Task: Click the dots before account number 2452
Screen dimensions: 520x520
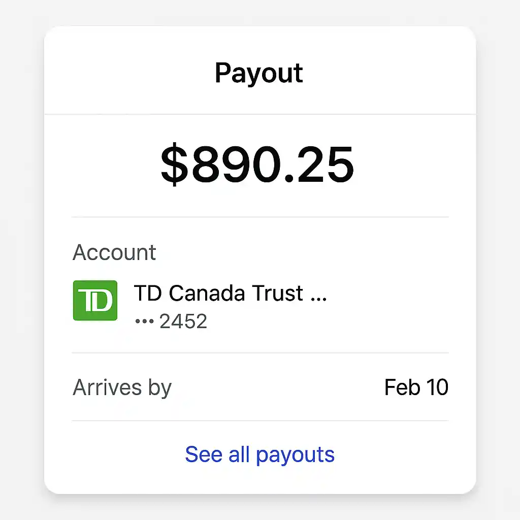Action: pos(144,321)
